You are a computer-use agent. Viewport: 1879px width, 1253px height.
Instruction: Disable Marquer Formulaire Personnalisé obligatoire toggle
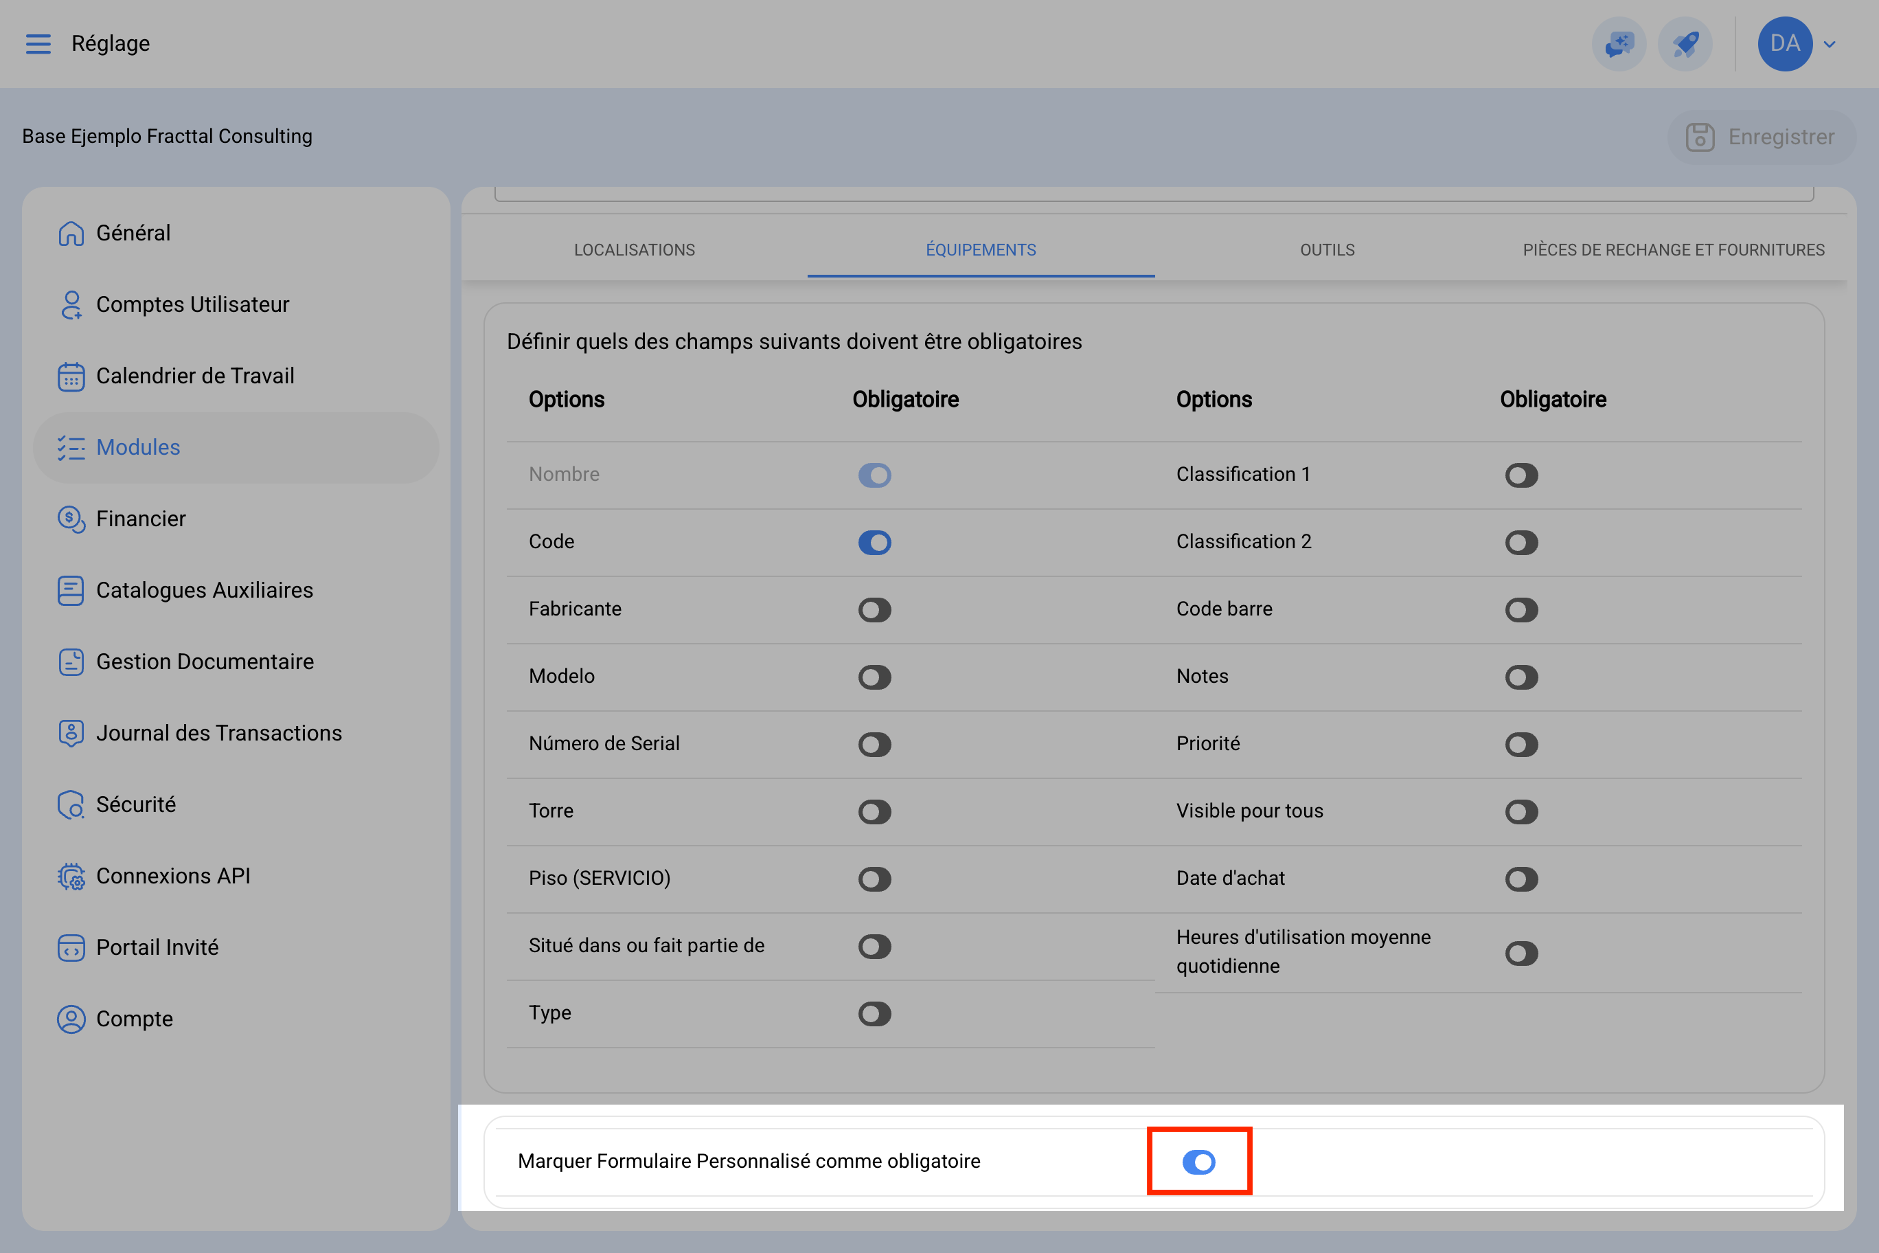pyautogui.click(x=1198, y=1162)
